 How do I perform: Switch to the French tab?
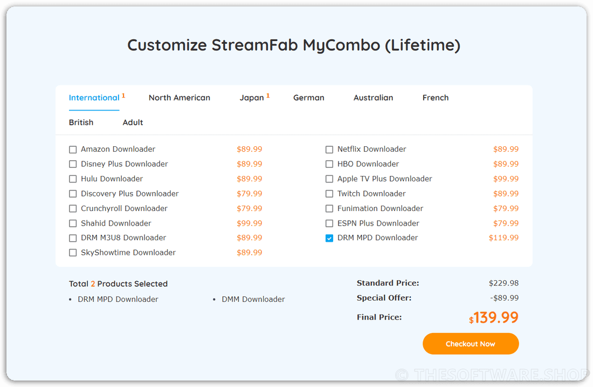pyautogui.click(x=435, y=98)
